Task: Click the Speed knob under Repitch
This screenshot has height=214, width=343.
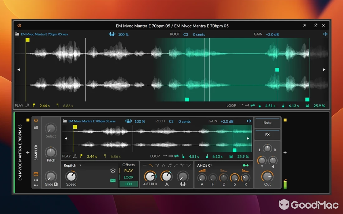Action: (71, 177)
